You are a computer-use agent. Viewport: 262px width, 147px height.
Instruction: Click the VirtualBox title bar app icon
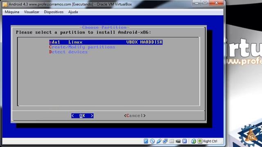(5, 4)
